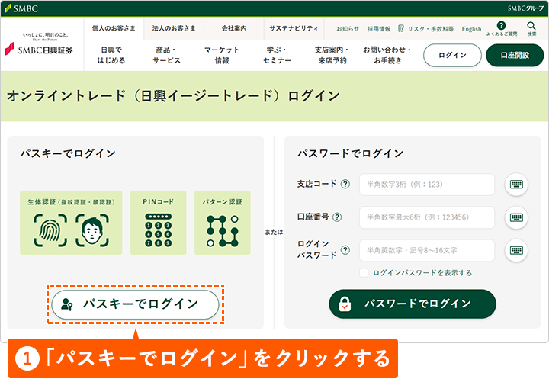This screenshot has height=379, width=549.
Task: Open the よくあるご質問 question mark icon
Action: (501, 26)
